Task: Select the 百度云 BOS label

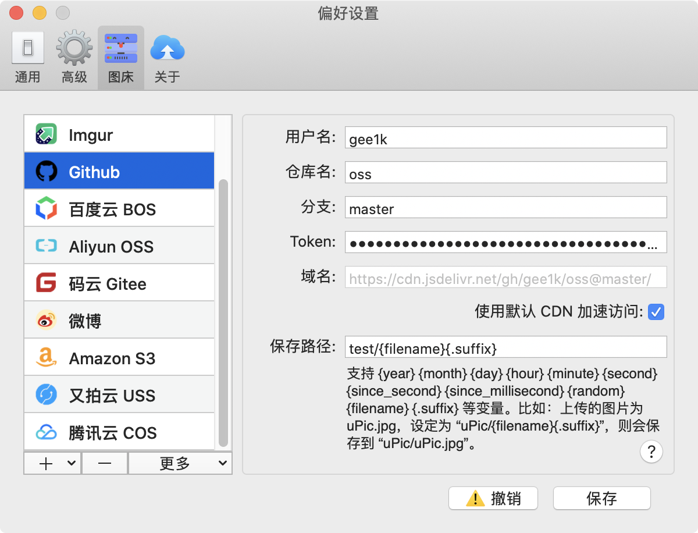Action: tap(112, 209)
